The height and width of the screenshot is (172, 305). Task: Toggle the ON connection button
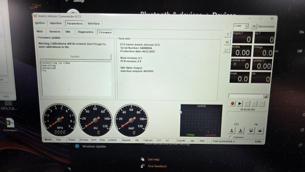(x=254, y=26)
